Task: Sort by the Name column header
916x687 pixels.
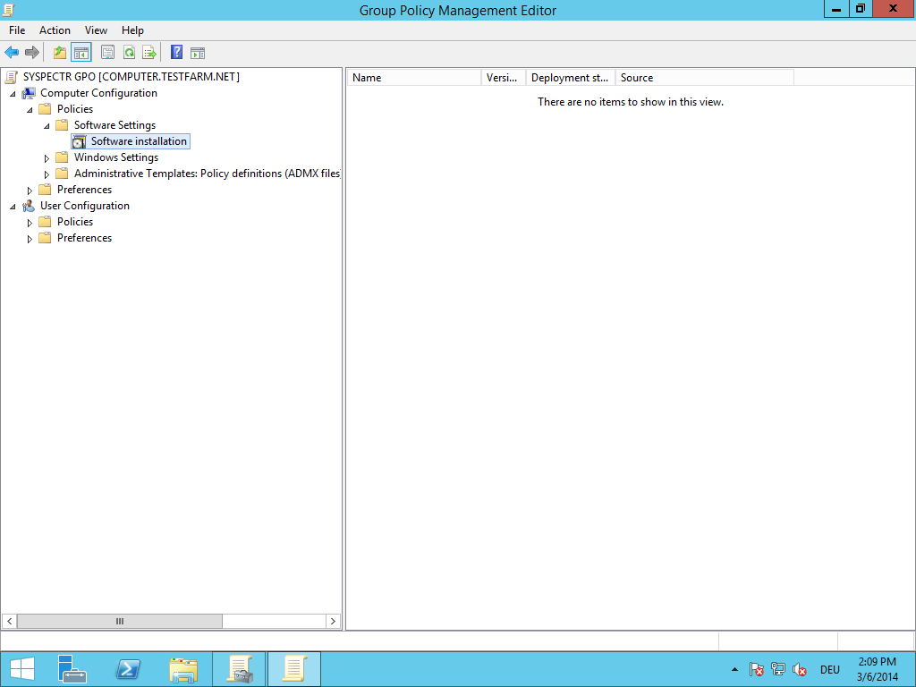Action: coord(414,78)
